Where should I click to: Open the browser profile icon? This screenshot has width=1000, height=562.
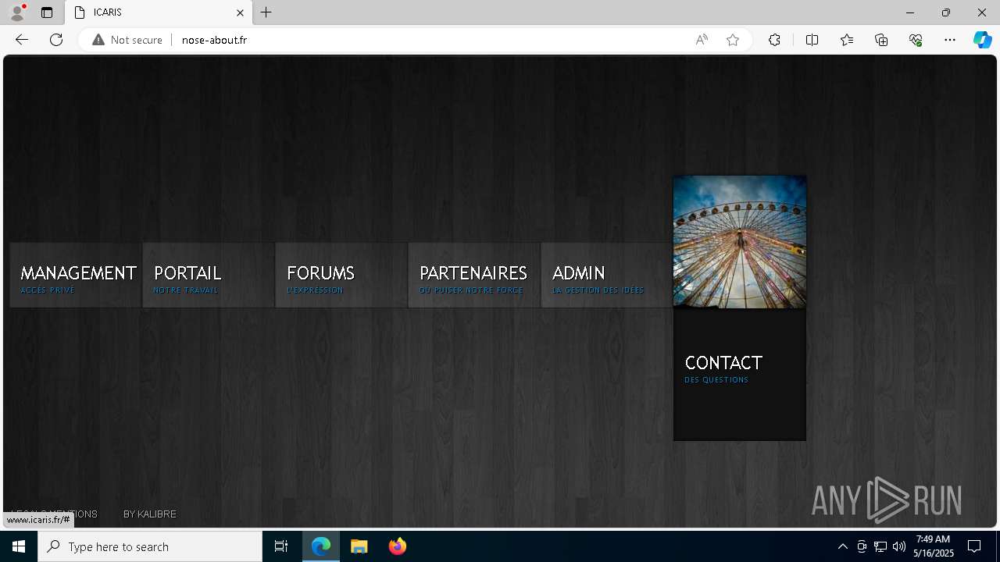pyautogui.click(x=17, y=12)
